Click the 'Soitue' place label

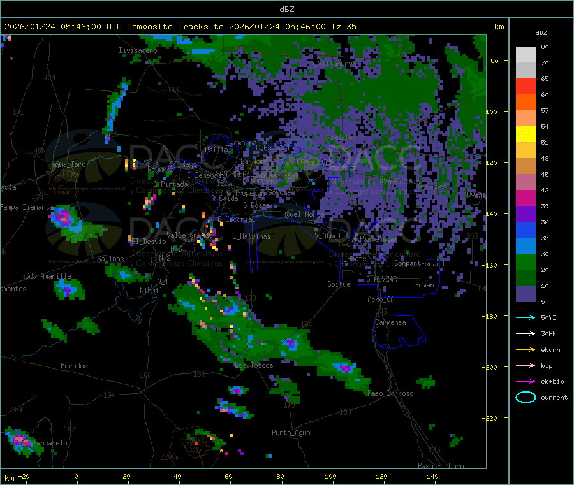339,284
